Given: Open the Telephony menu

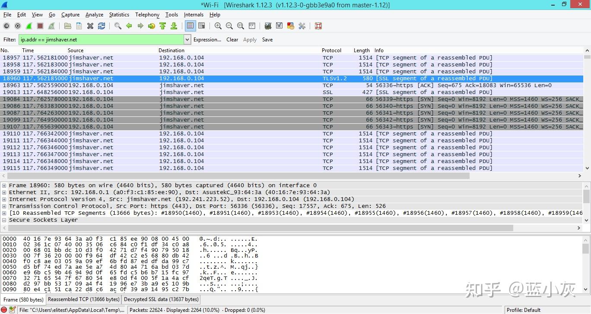Looking at the screenshot, I should point(147,15).
